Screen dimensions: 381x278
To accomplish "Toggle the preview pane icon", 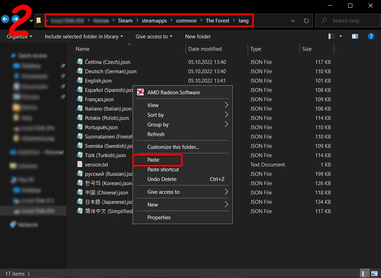I will [355, 36].
